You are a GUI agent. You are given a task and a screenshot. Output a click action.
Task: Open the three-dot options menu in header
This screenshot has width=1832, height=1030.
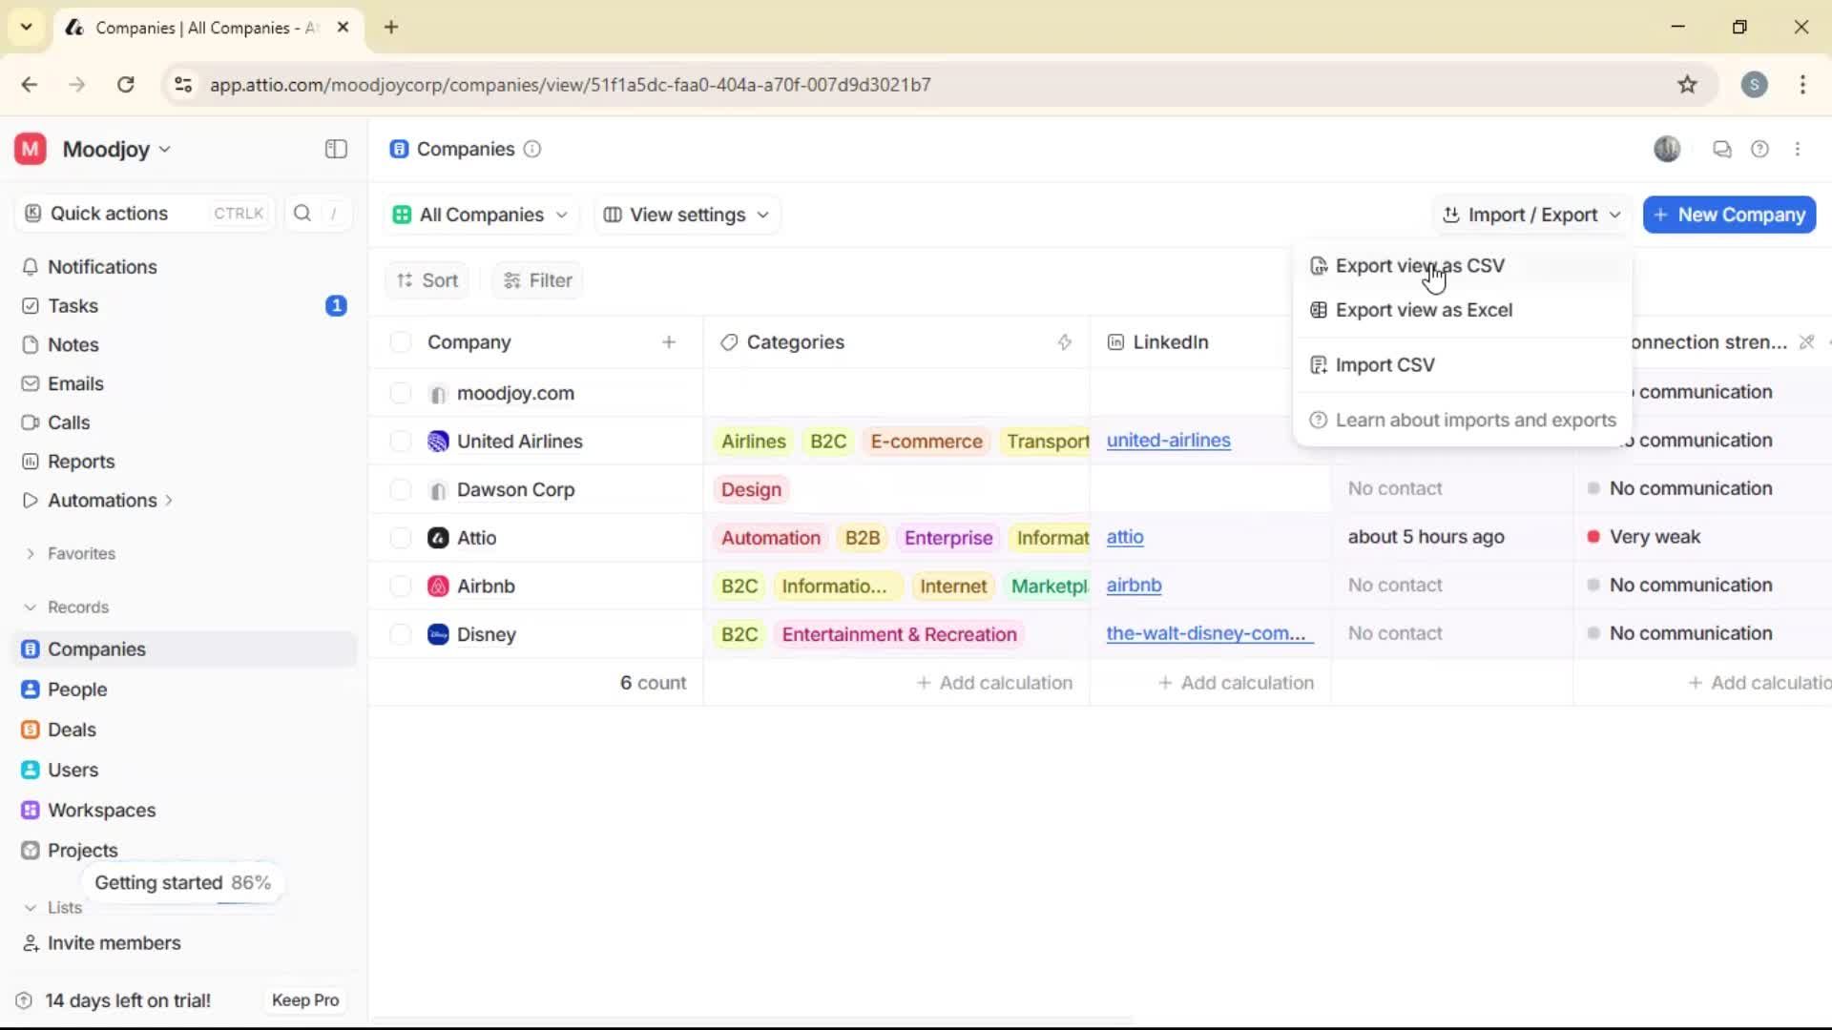point(1798,149)
